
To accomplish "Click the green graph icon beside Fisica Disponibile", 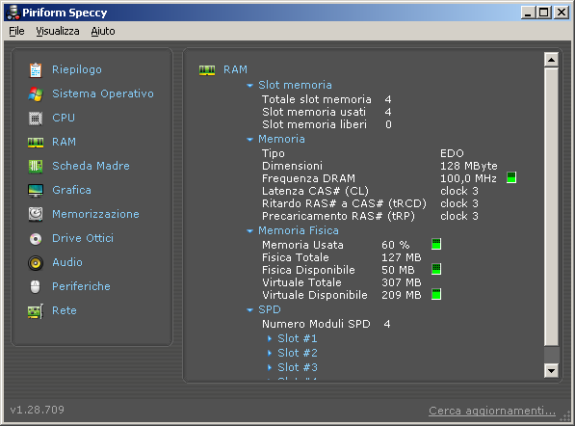I will 436,269.
